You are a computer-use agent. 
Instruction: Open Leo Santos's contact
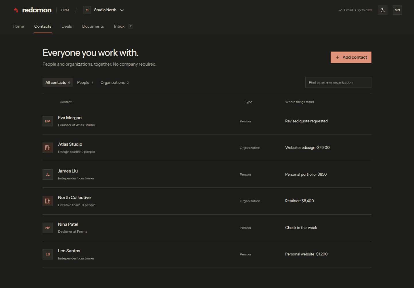coord(207,254)
